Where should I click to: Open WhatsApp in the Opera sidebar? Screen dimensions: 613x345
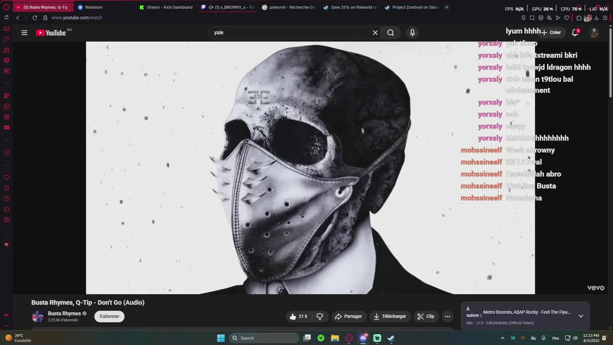pyautogui.click(x=7, y=106)
